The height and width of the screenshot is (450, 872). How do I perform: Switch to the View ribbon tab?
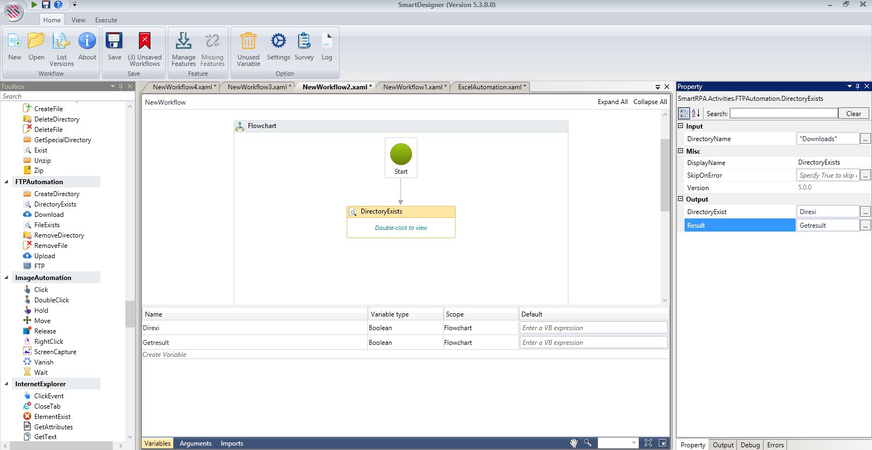point(78,20)
